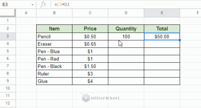The height and width of the screenshot is (108, 201).
Task: Click the select-all corner box
Action: (x=8, y=13)
